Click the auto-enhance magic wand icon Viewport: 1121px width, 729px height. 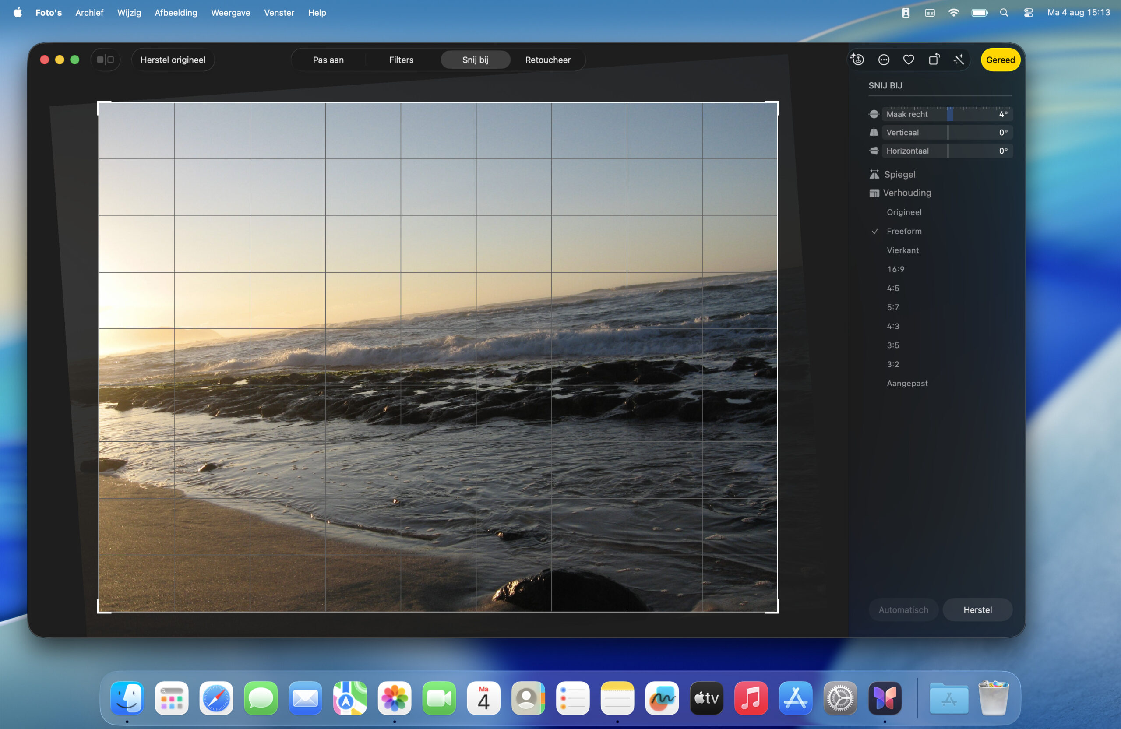[959, 60]
